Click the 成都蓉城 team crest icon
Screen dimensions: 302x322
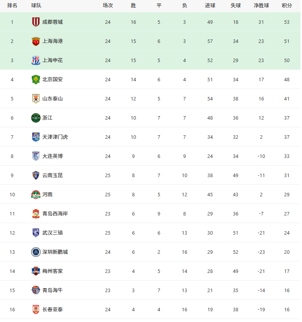pyautogui.click(x=36, y=22)
